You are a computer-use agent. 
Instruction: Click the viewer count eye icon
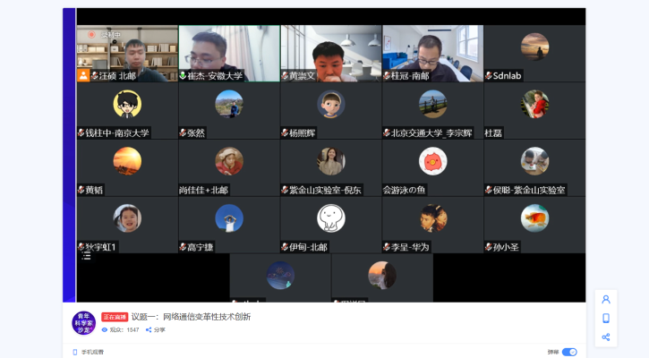click(x=105, y=330)
